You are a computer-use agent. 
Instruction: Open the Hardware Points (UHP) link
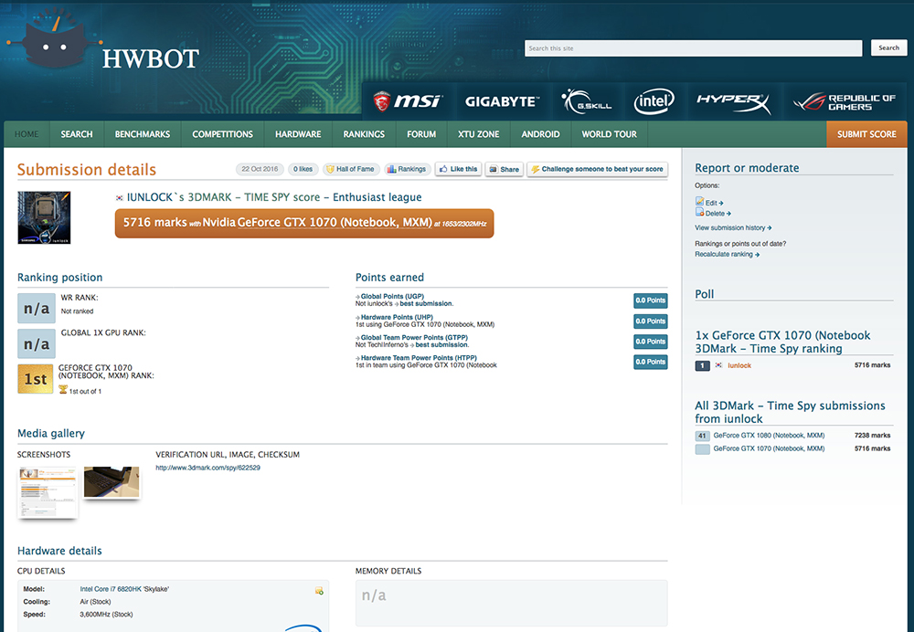pyautogui.click(x=397, y=318)
